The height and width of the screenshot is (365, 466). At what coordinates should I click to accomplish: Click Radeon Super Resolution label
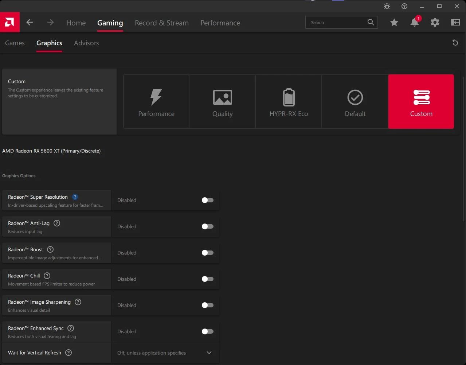(x=38, y=197)
